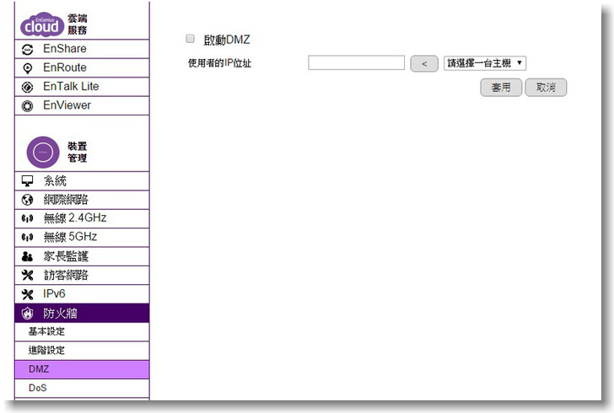Click the EnRoute location pin icon
614x413 pixels.
tap(27, 68)
